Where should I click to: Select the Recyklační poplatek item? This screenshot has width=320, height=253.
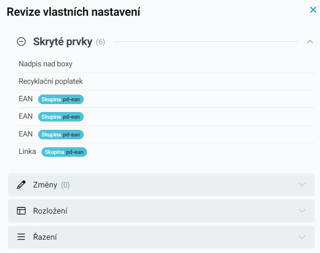(51, 81)
